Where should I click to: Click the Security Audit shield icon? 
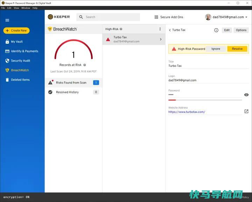7,61
